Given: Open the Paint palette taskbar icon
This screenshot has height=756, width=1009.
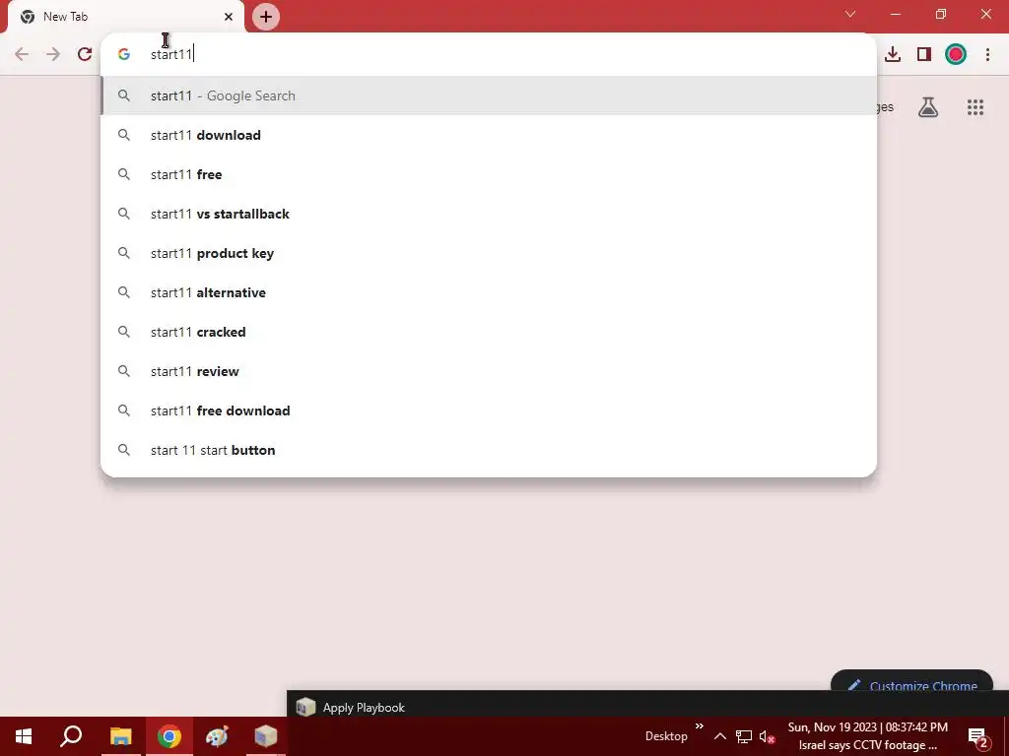Looking at the screenshot, I should [x=217, y=736].
